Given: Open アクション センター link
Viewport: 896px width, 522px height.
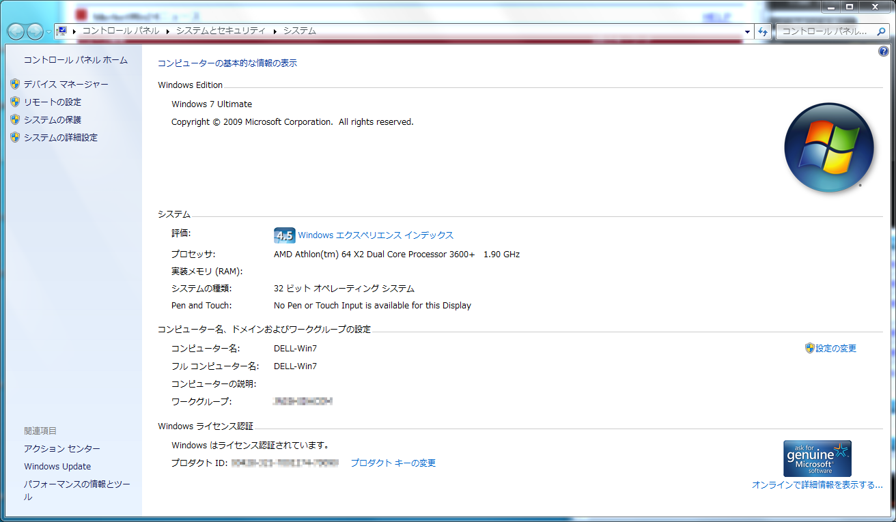Looking at the screenshot, I should [x=62, y=448].
